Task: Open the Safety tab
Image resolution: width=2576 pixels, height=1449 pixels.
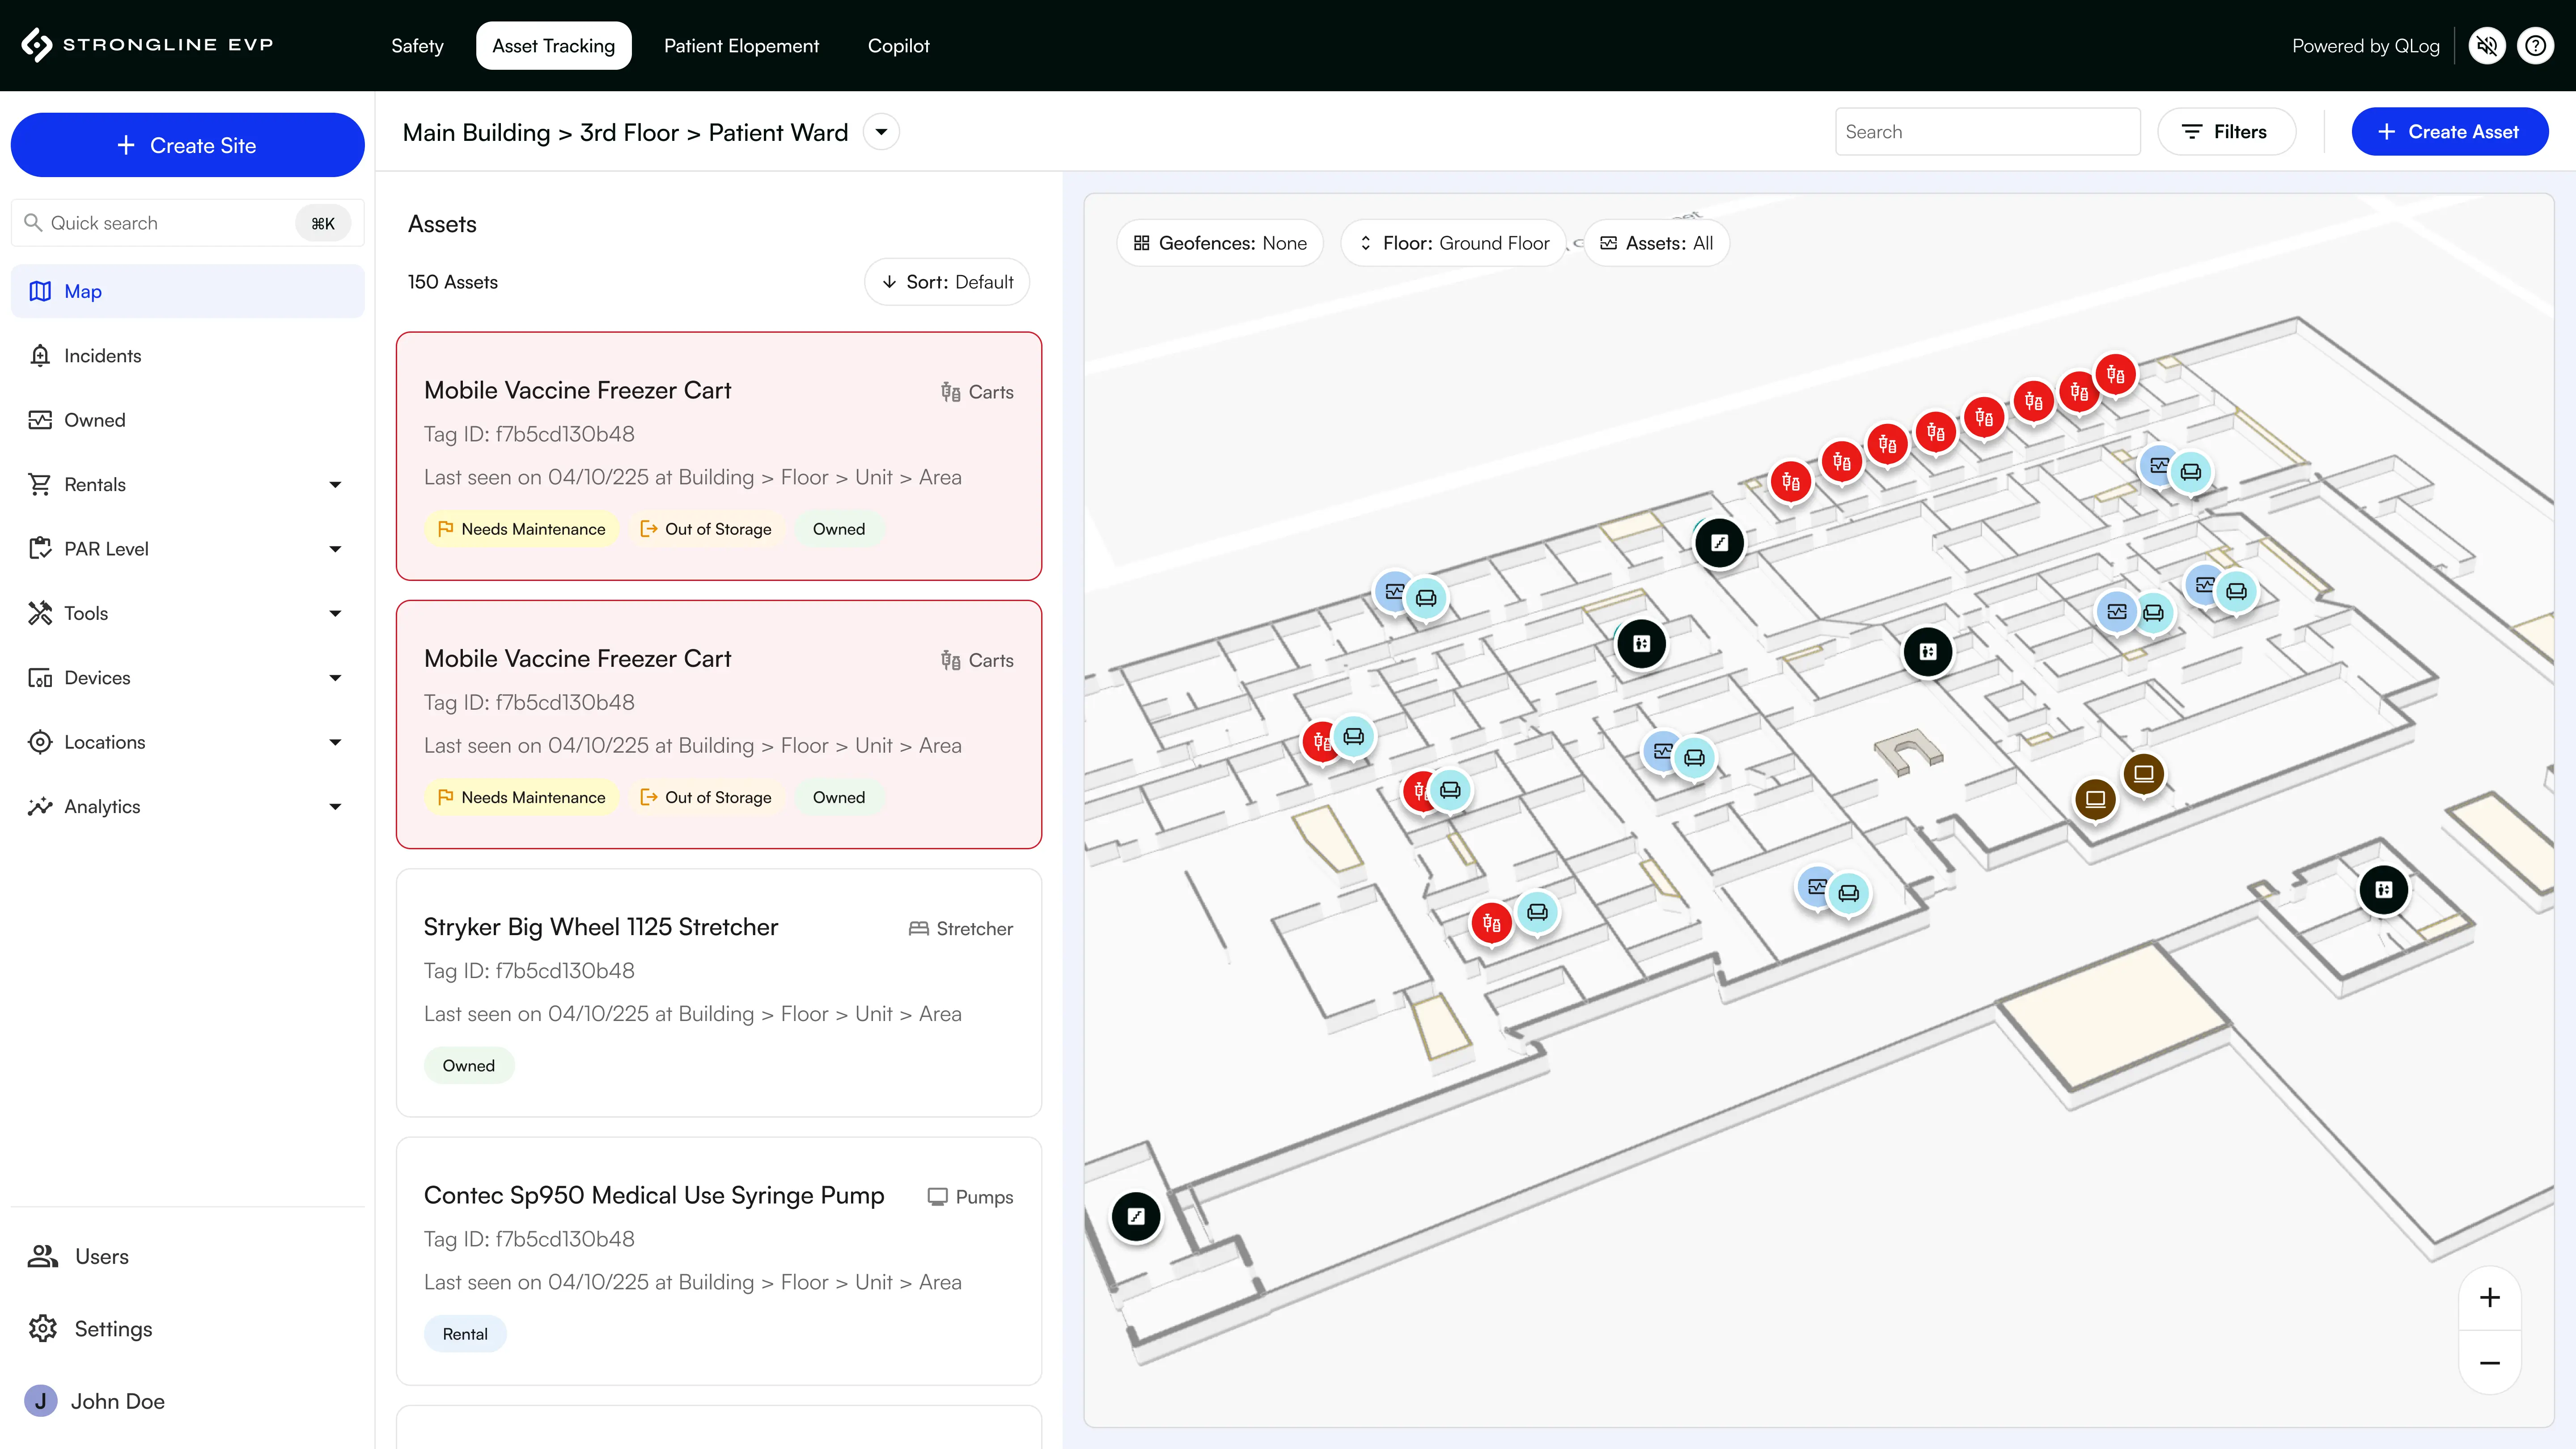Action: 417,46
